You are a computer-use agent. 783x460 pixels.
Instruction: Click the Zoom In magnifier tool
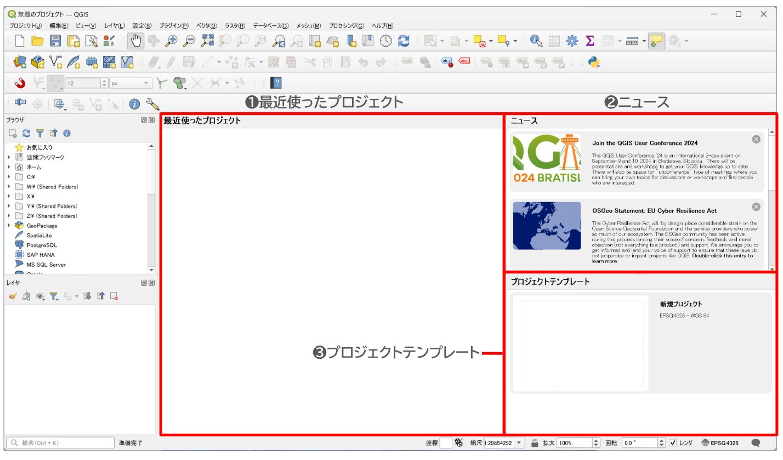(x=172, y=41)
